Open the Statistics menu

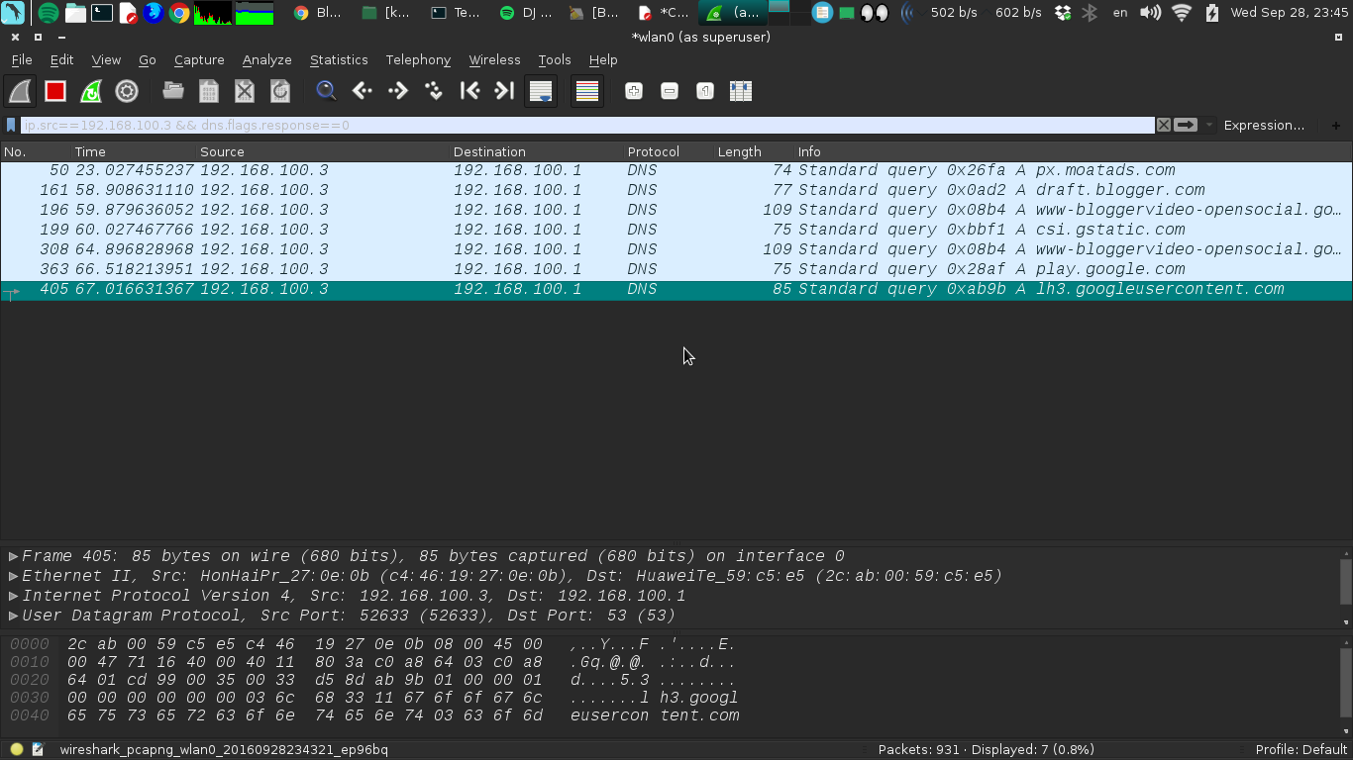click(x=339, y=60)
